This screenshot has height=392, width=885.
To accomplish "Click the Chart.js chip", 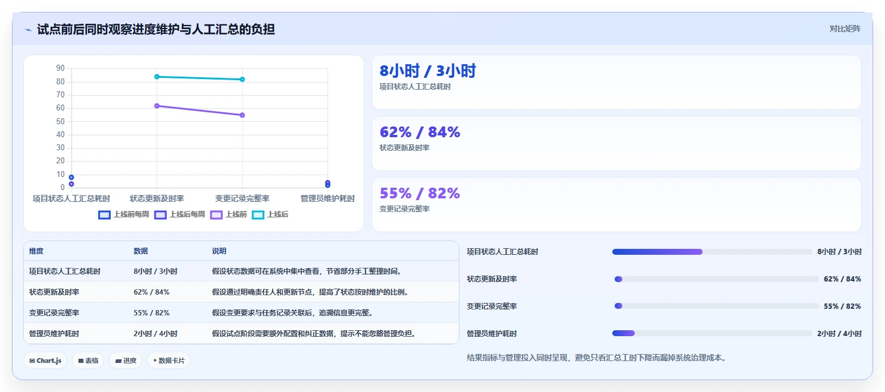I will pos(45,361).
